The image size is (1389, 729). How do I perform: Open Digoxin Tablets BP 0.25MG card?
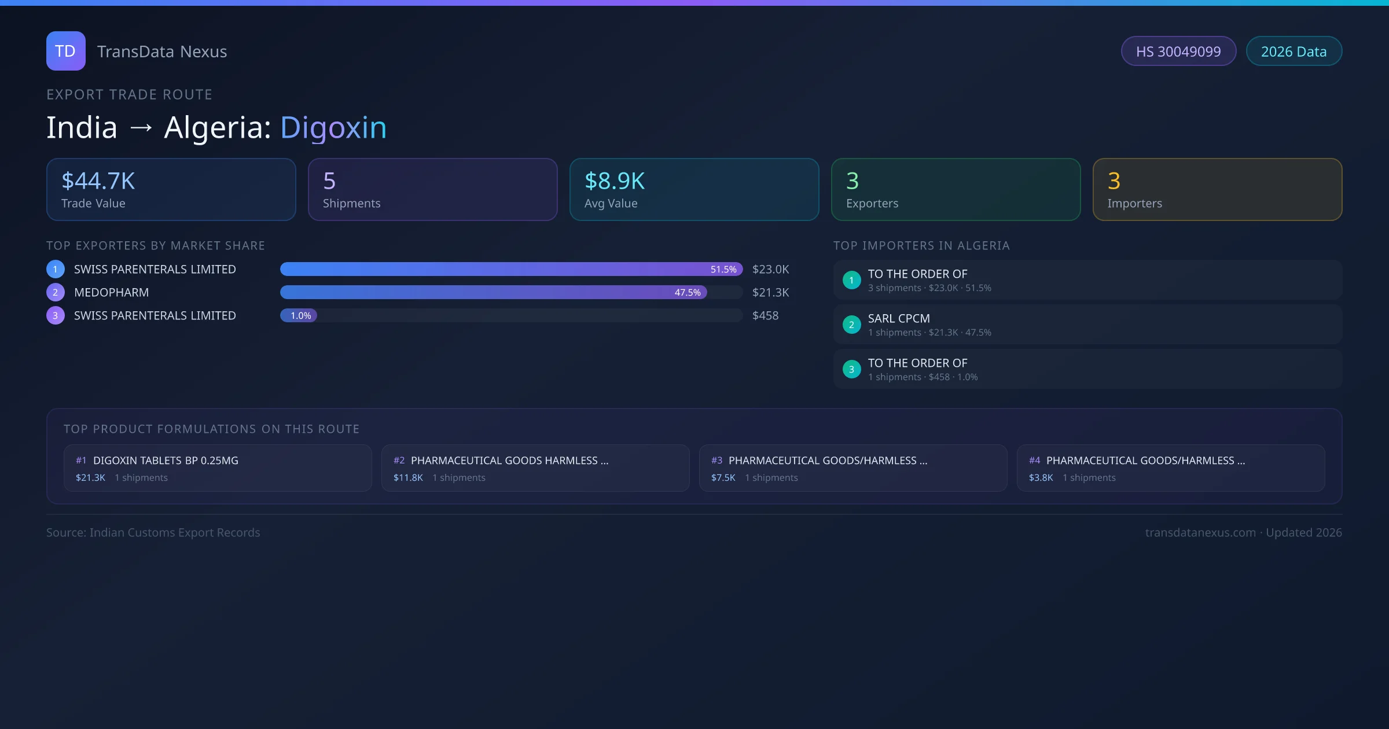click(x=218, y=468)
